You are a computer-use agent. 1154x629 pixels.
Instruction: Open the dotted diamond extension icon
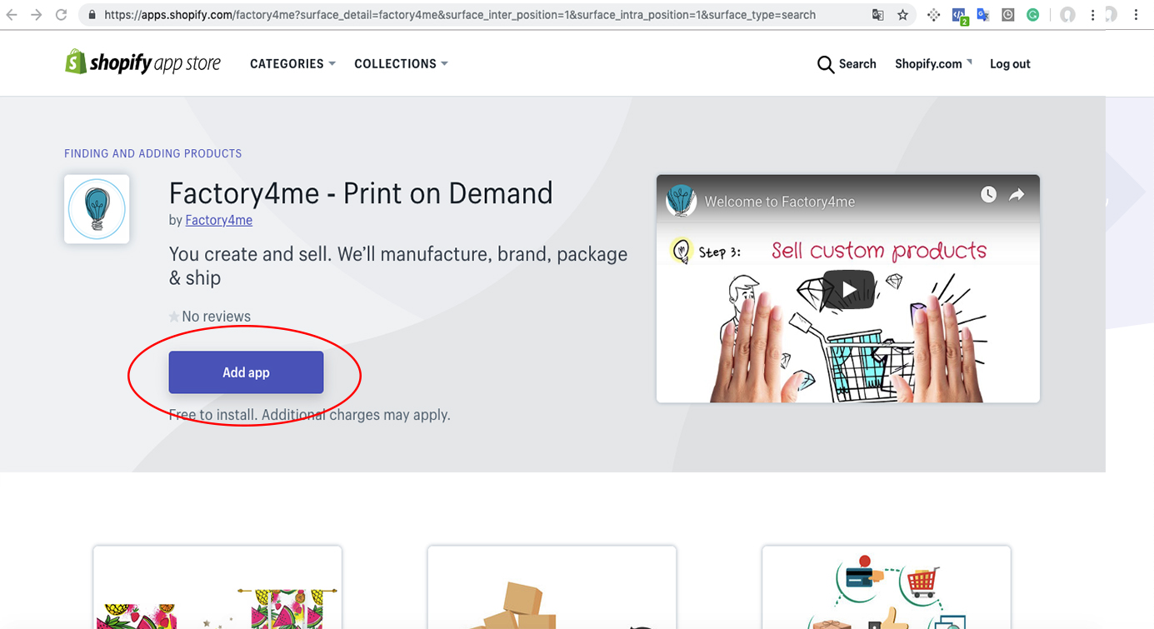coord(934,15)
